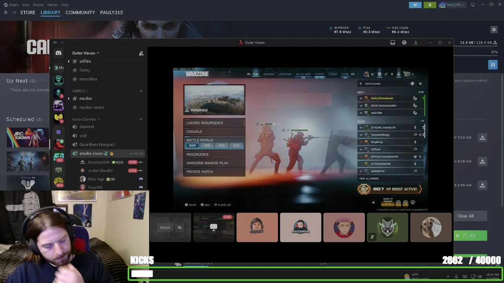Open the #mudae text channel
Screen dimensions: 504x283
tap(106, 98)
